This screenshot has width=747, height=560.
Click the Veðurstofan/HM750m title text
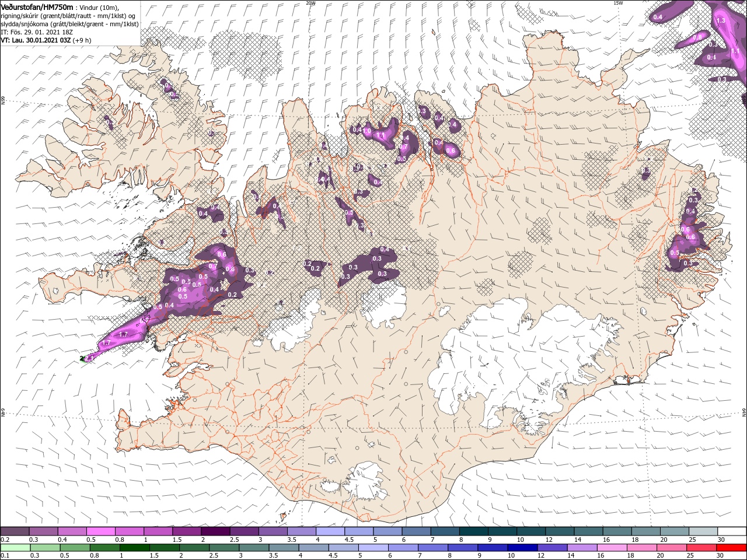pyautogui.click(x=37, y=6)
